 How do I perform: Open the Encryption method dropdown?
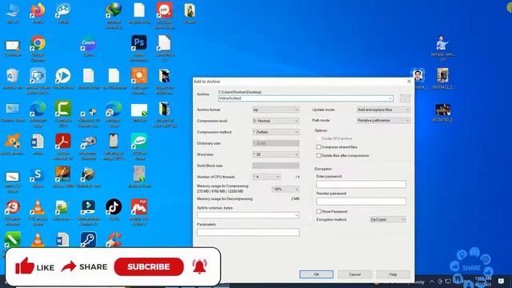tap(387, 219)
